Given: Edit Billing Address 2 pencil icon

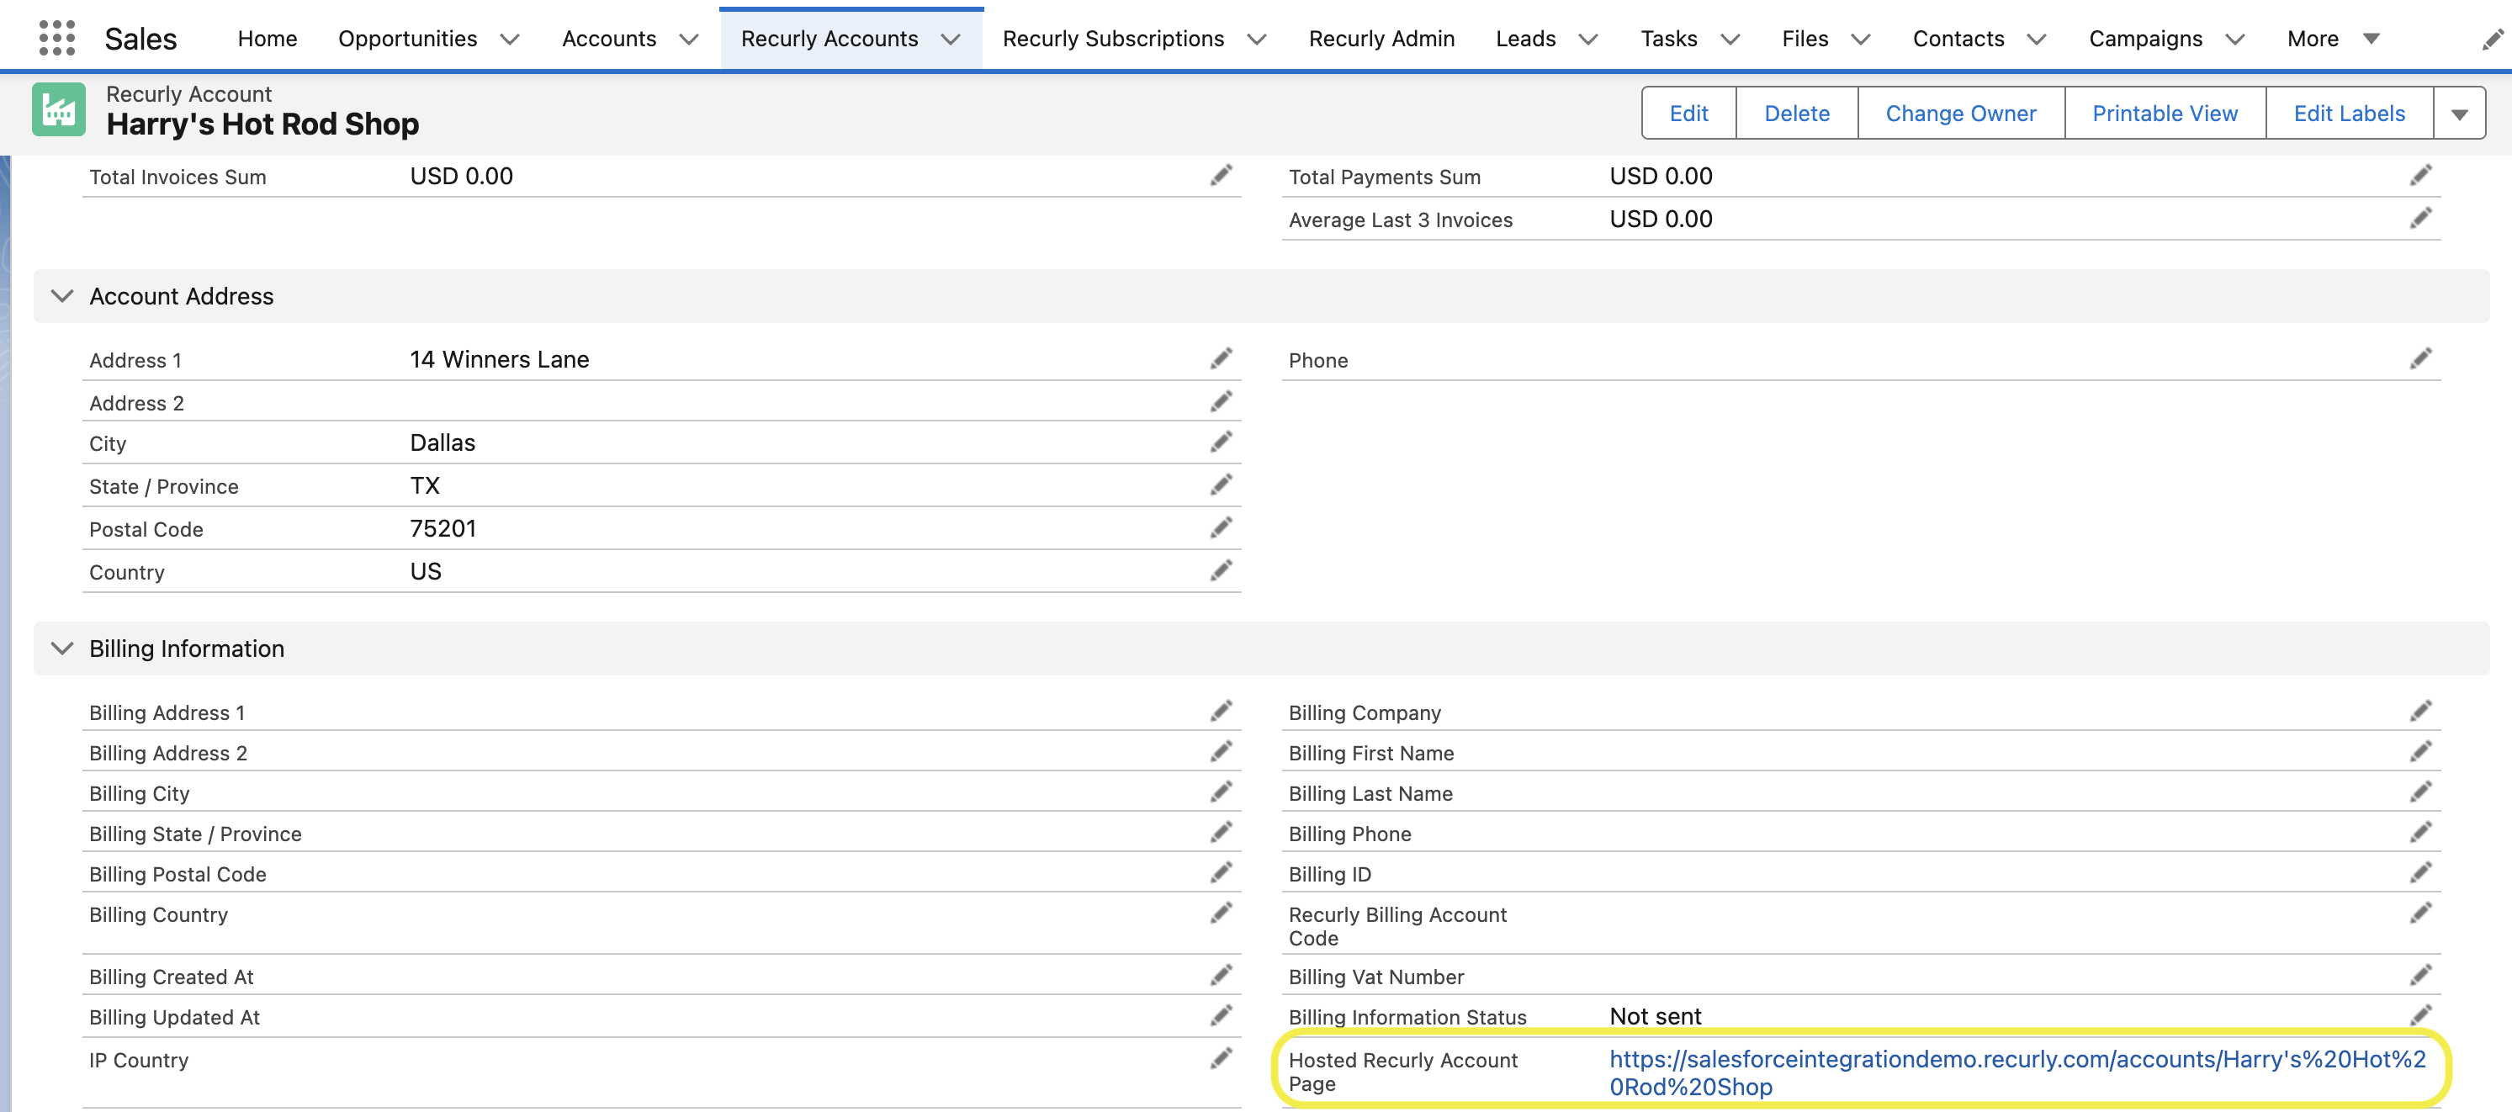Looking at the screenshot, I should tap(1221, 752).
